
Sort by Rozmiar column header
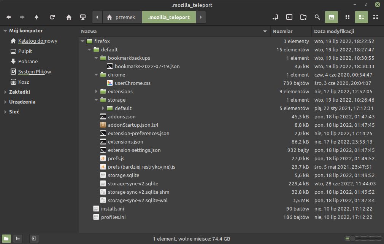tap(291, 31)
